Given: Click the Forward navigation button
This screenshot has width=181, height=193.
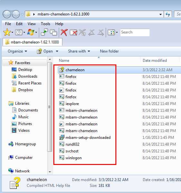Looking at the screenshot, I should coord(16,14).
